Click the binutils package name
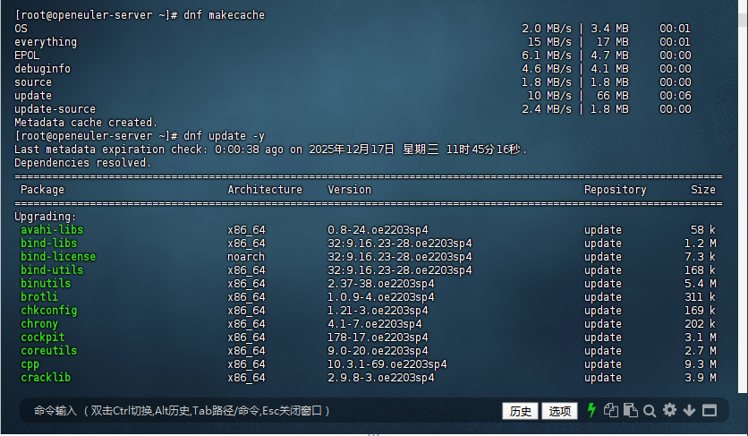This screenshot has height=436, width=748. click(x=46, y=283)
